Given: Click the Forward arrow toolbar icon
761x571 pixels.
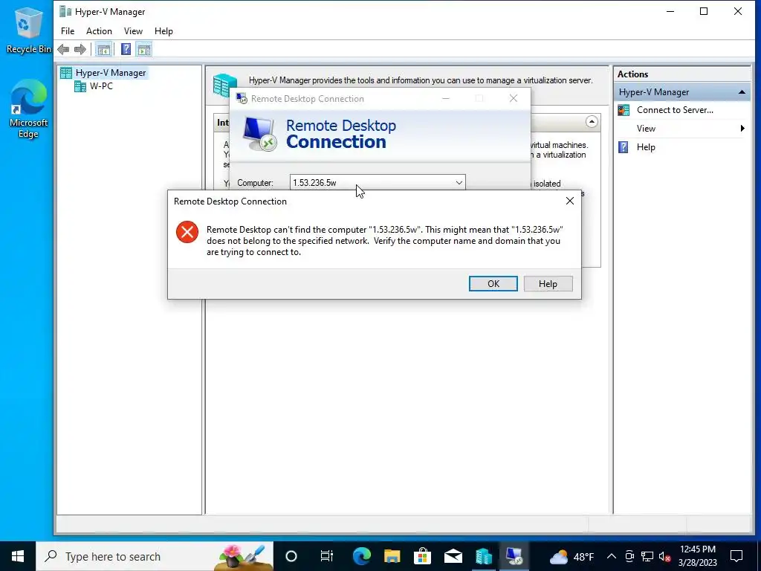Looking at the screenshot, I should (x=80, y=49).
